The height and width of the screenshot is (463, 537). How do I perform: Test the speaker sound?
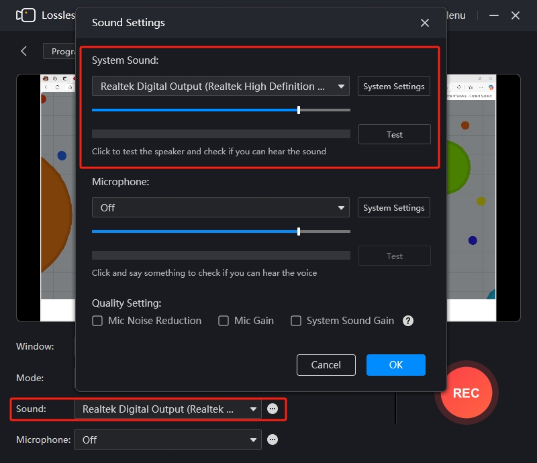[394, 134]
